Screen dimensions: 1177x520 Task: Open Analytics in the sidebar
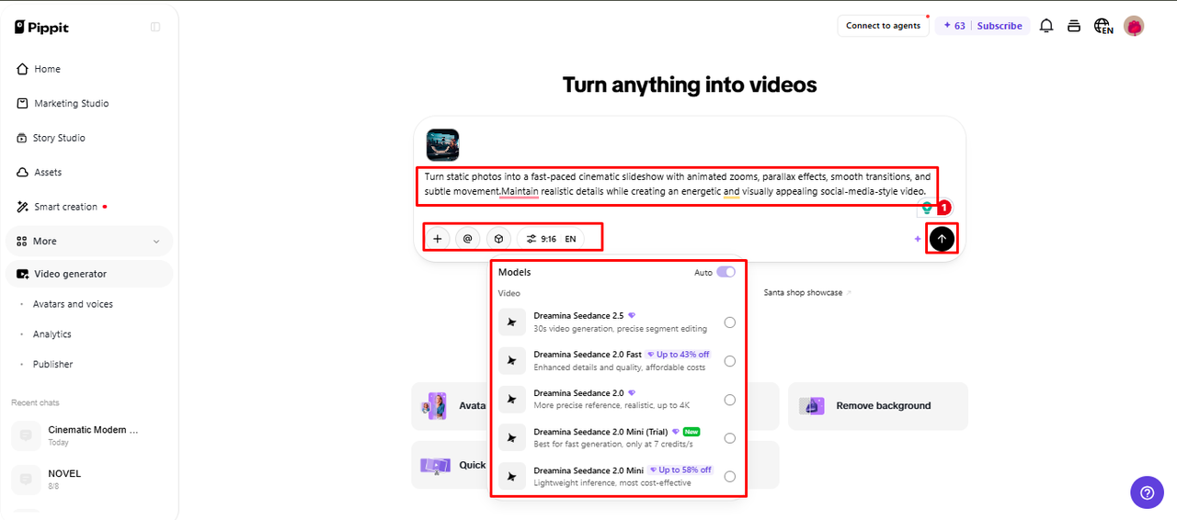[52, 334]
